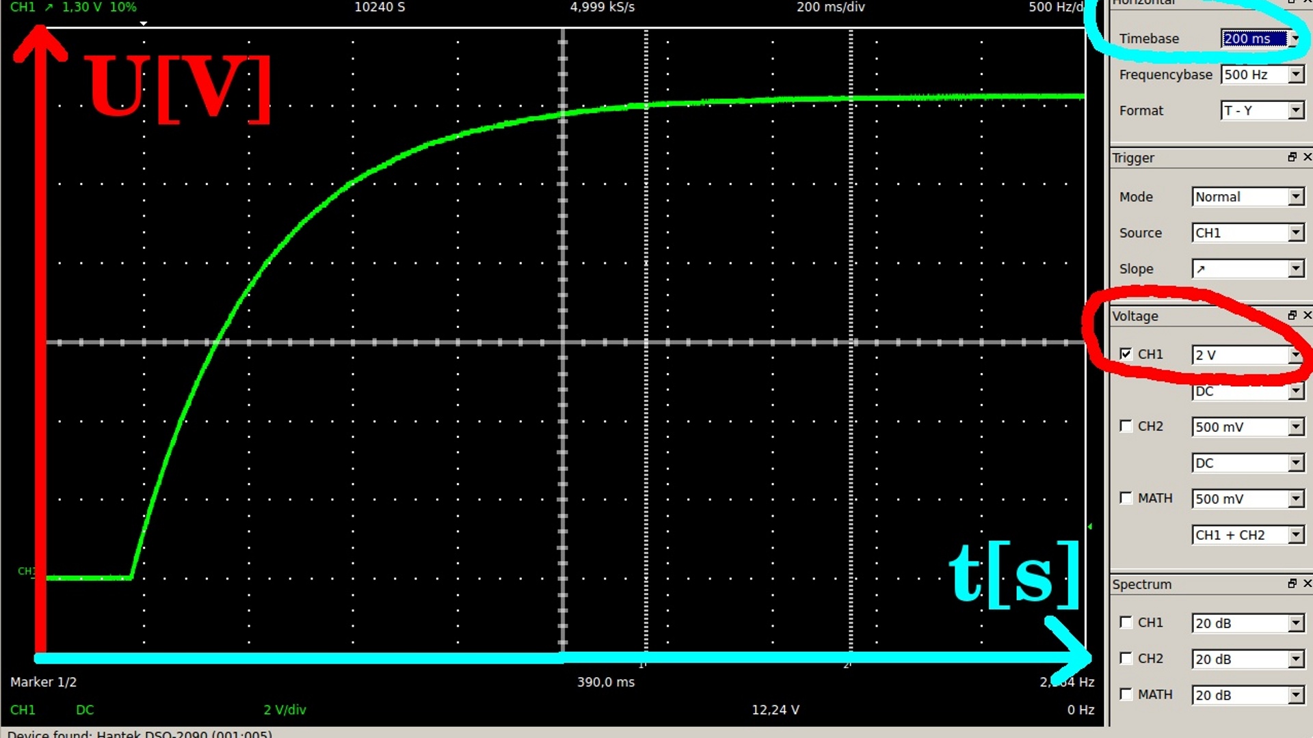Enable the CH1 spectrum checkbox
1313x738 pixels.
point(1126,622)
